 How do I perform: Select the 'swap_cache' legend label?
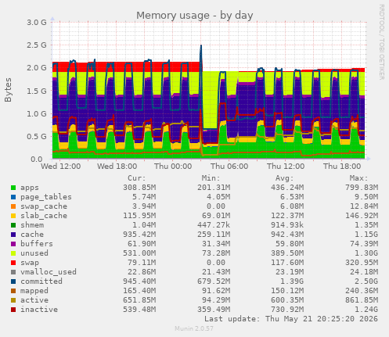[44, 206]
